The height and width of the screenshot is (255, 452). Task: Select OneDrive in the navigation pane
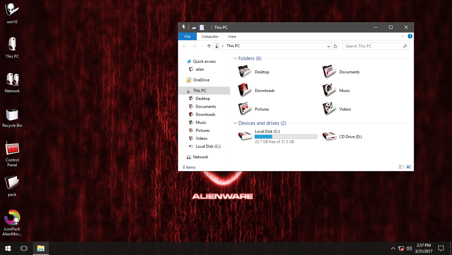click(x=201, y=80)
